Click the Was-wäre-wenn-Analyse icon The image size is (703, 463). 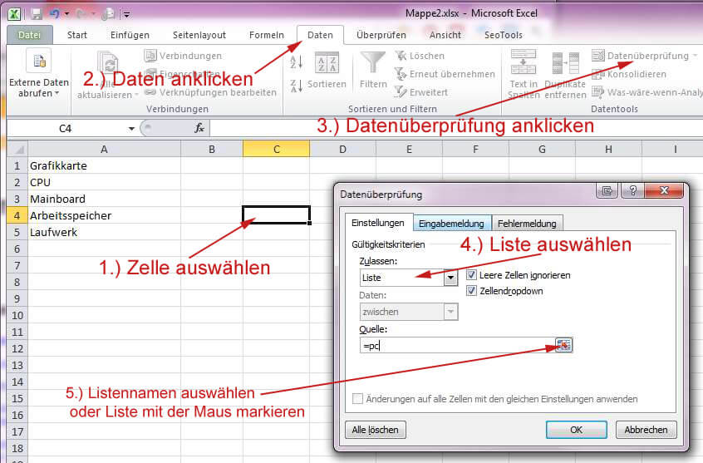click(x=598, y=92)
